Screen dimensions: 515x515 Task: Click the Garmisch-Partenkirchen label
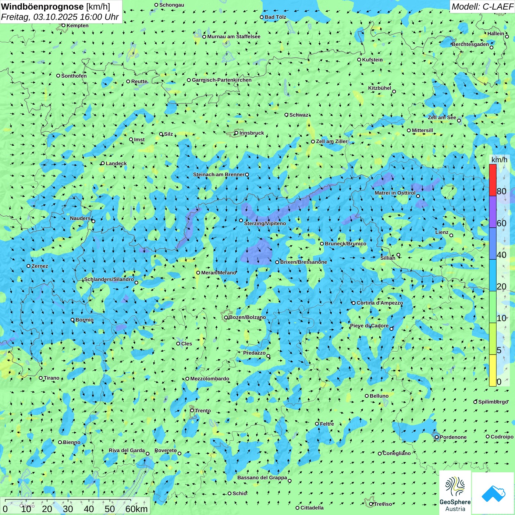tap(222, 80)
